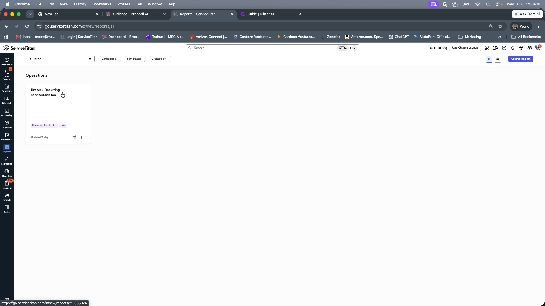545x306 pixels.
Task: Open Follow Up in the sidebar
Action: [x=7, y=137]
